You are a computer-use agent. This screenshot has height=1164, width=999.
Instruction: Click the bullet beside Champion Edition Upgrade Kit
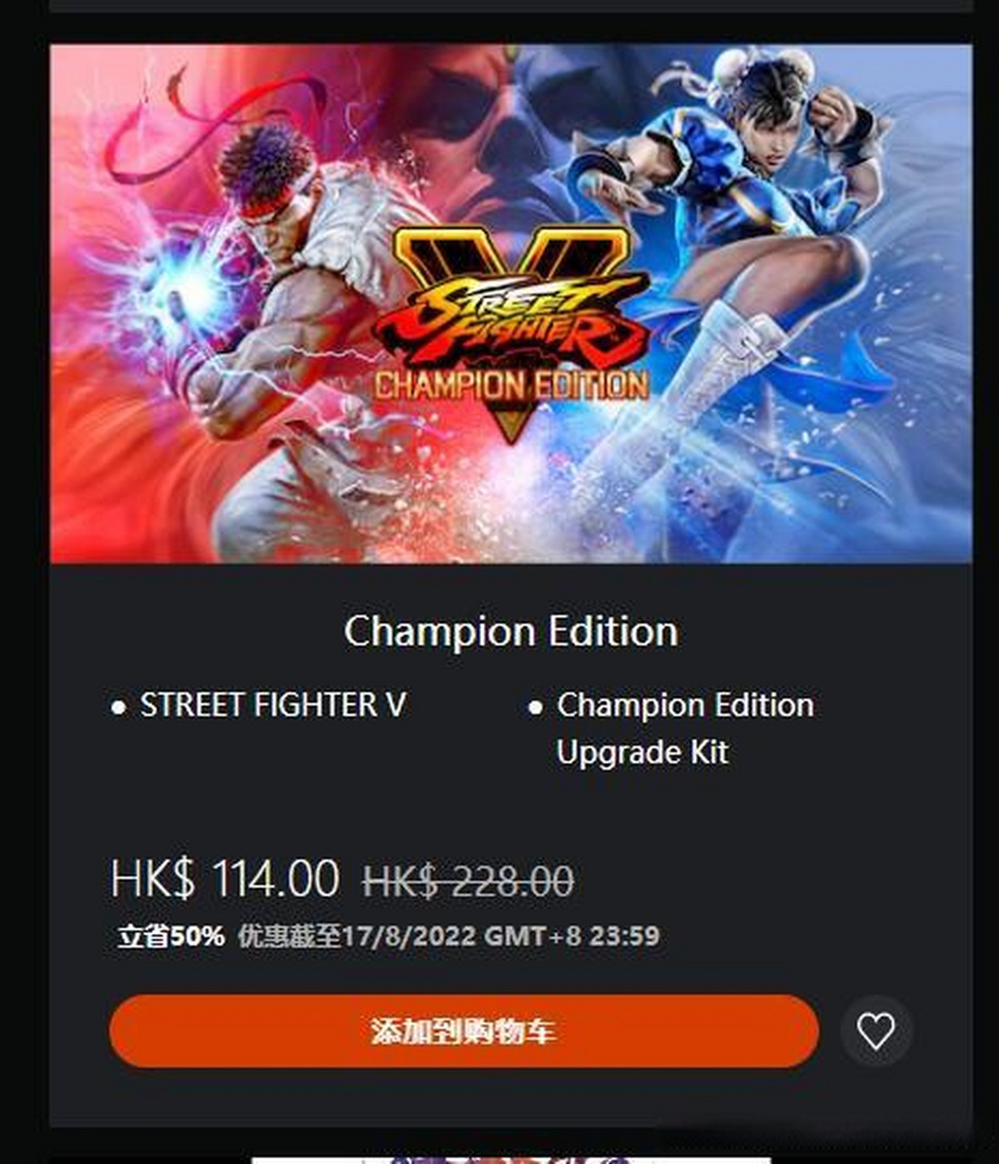pos(536,707)
